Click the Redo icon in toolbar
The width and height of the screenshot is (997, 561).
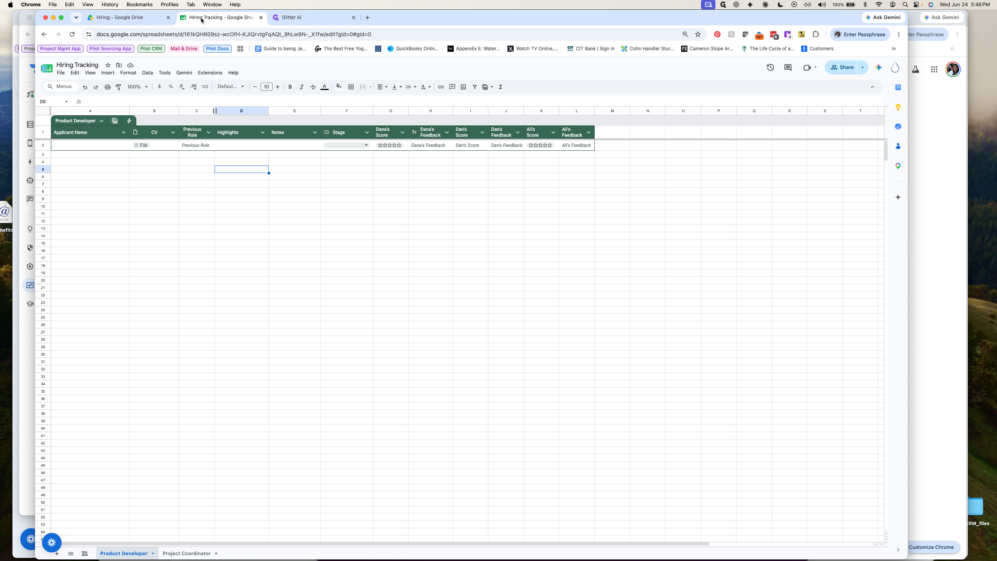[x=96, y=87]
